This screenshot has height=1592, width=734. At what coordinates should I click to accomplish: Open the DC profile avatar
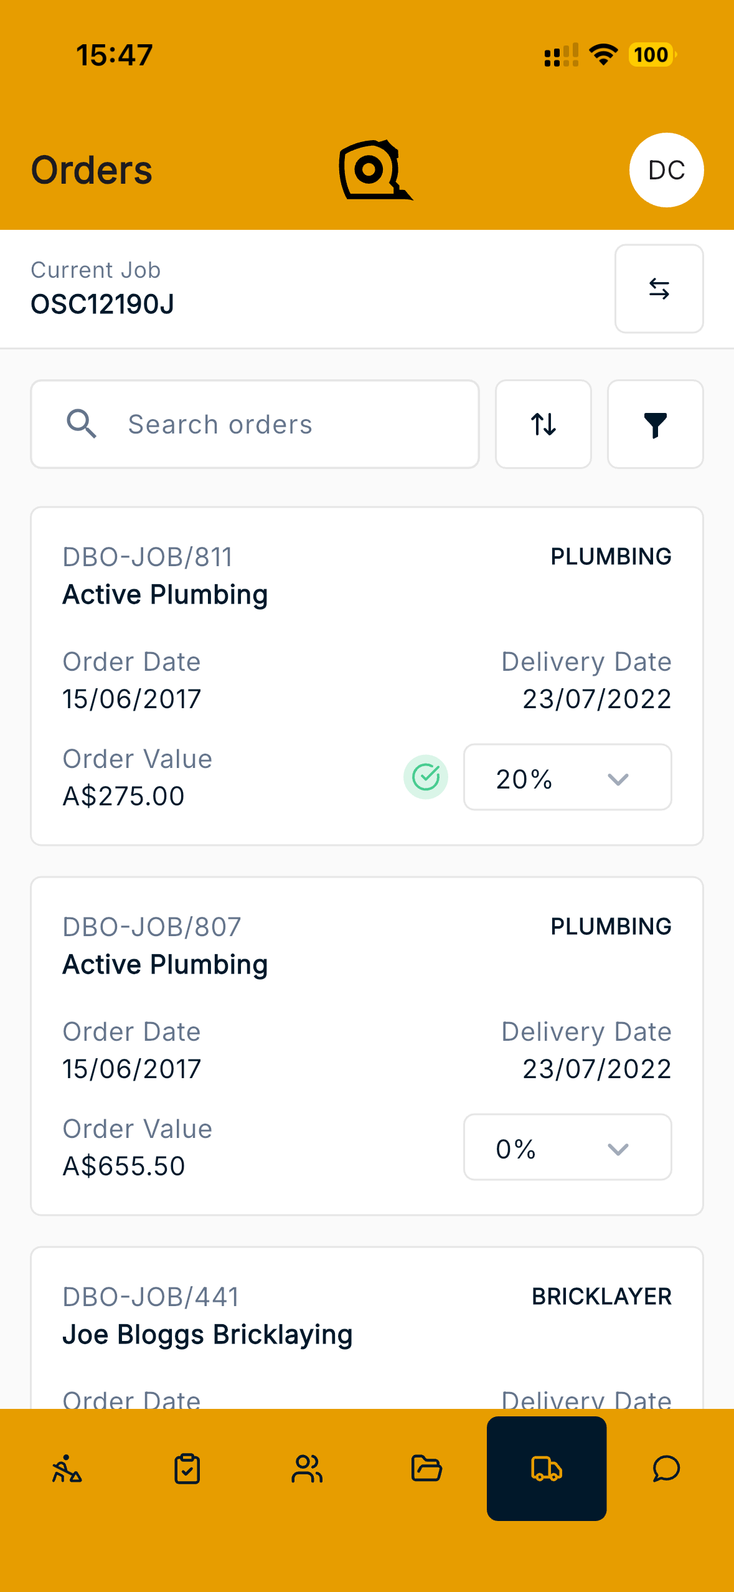(x=666, y=170)
